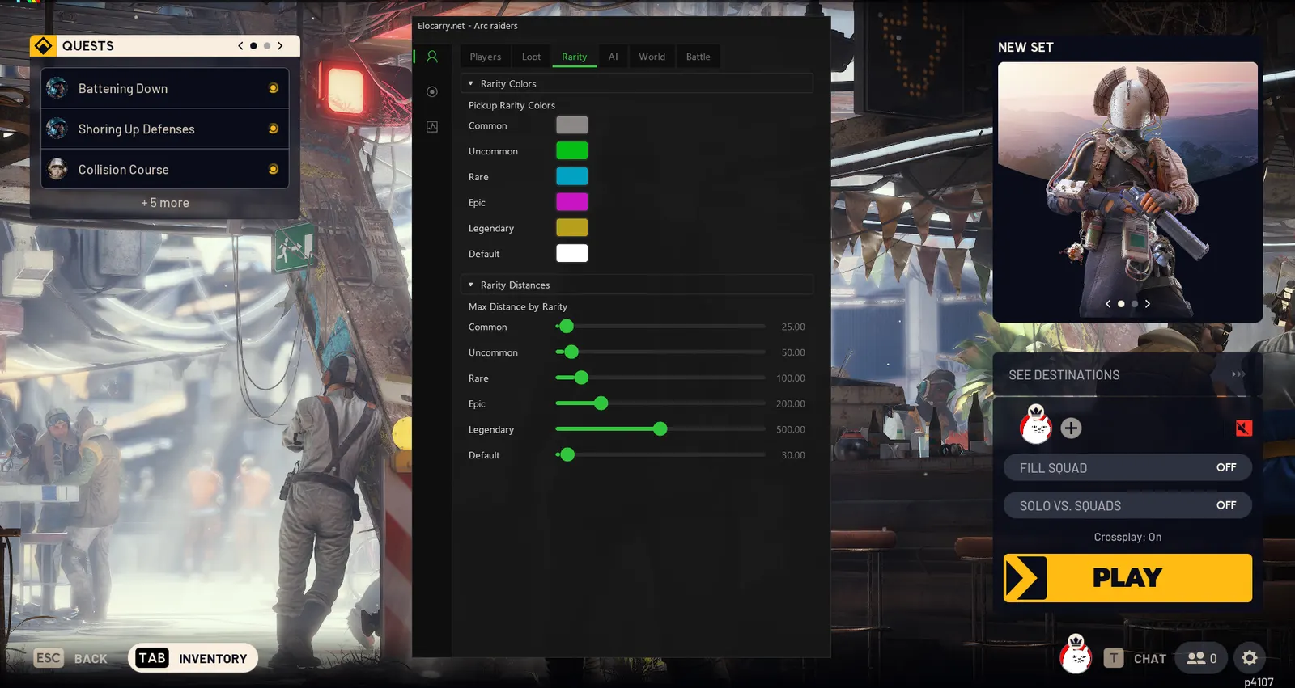1295x688 pixels.
Task: Click Shoring Up Defenses tracker marker
Action: click(274, 129)
